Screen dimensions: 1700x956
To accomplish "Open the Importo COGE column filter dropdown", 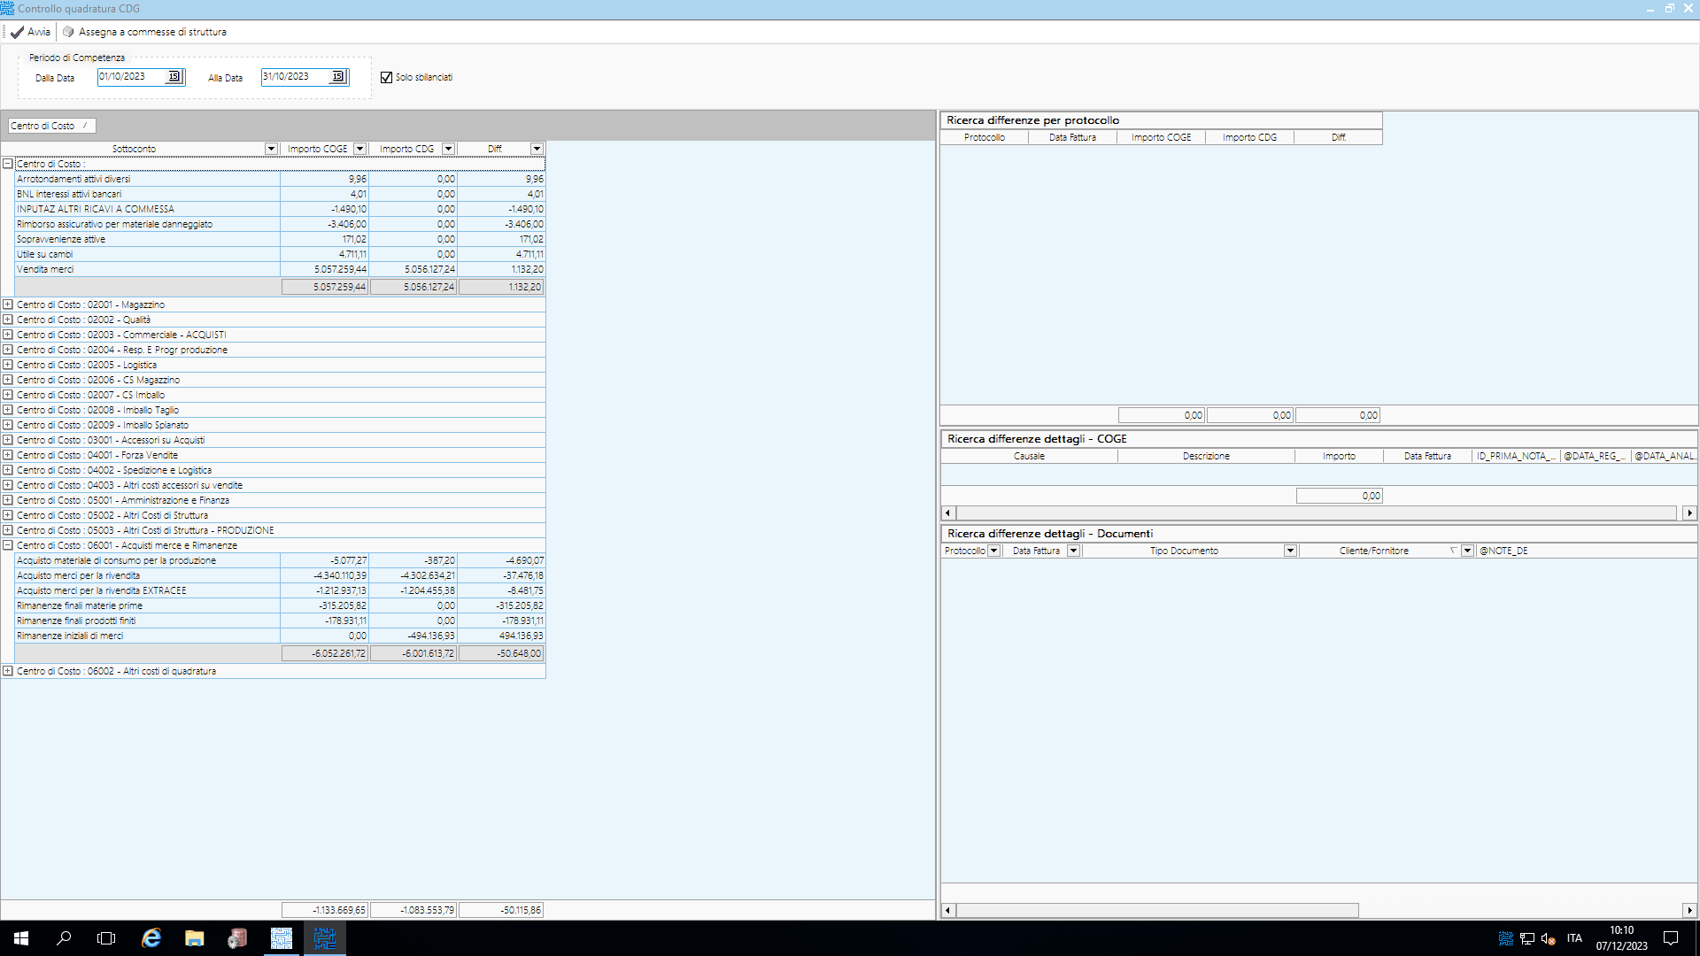I will tap(359, 149).
